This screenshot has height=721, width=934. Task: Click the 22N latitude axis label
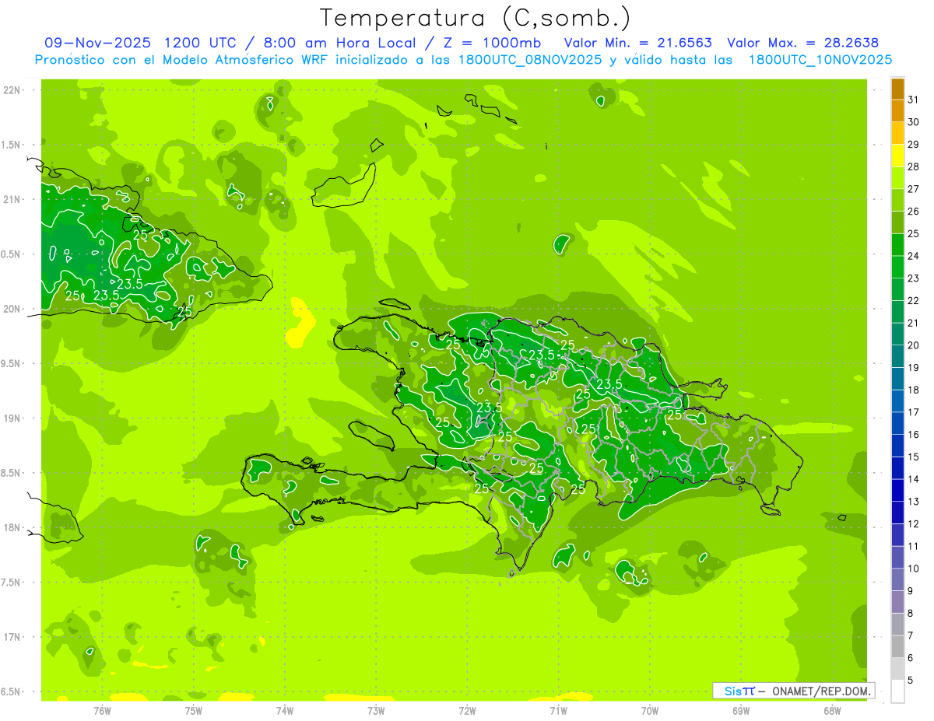pos(12,90)
